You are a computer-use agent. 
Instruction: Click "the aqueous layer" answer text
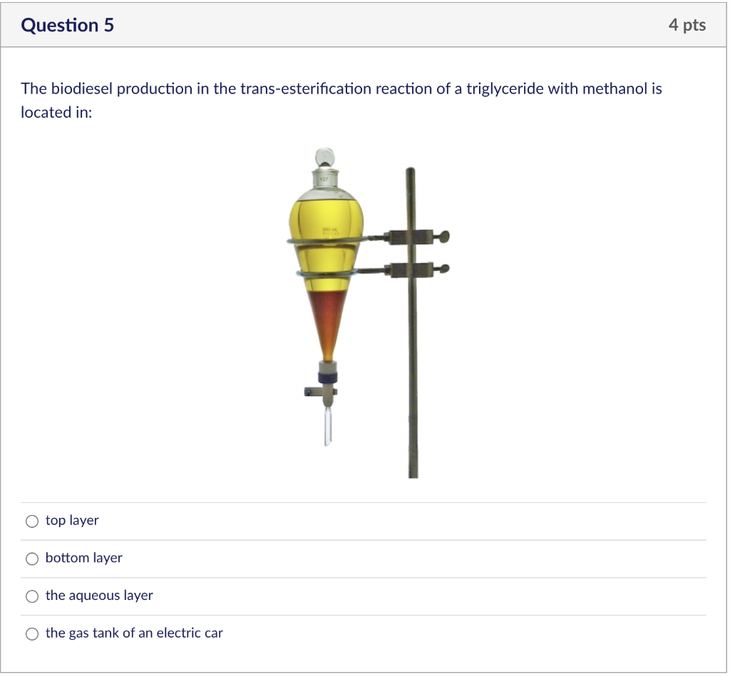pyautogui.click(x=99, y=597)
